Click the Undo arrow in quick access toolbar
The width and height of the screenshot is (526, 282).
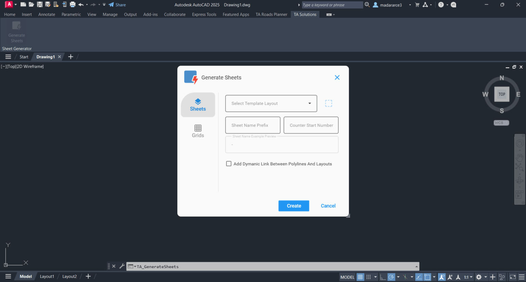pos(81,5)
